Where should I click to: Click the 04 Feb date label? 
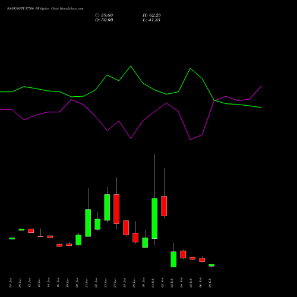182,283
